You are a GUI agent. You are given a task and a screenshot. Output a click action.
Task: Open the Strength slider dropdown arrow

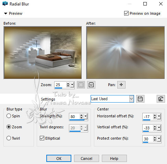pos(86,116)
